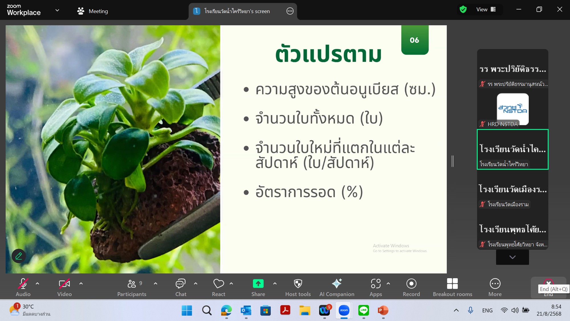The height and width of the screenshot is (321, 570).
Task: Open LINE app in taskbar
Action: pos(364,310)
